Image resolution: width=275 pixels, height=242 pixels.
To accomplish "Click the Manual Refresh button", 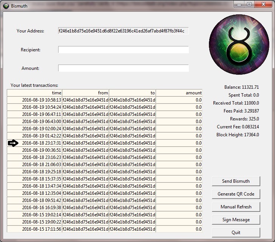I will pyautogui.click(x=236, y=207).
